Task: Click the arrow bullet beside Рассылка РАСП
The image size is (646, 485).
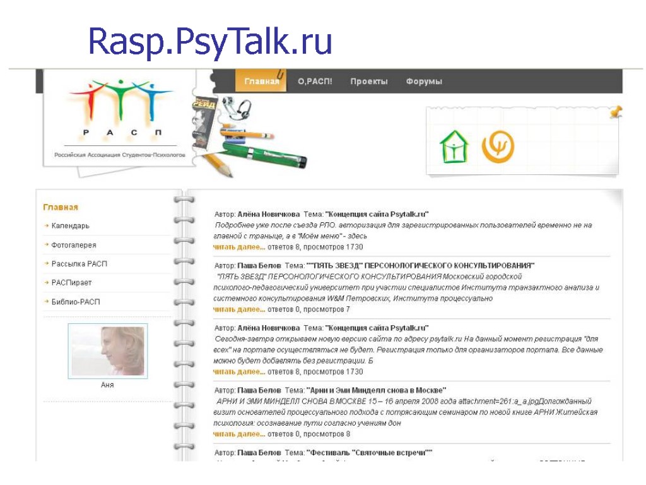Action: [47, 263]
